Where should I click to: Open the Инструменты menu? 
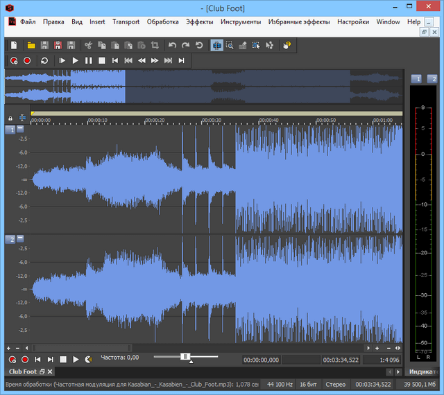pyautogui.click(x=241, y=21)
